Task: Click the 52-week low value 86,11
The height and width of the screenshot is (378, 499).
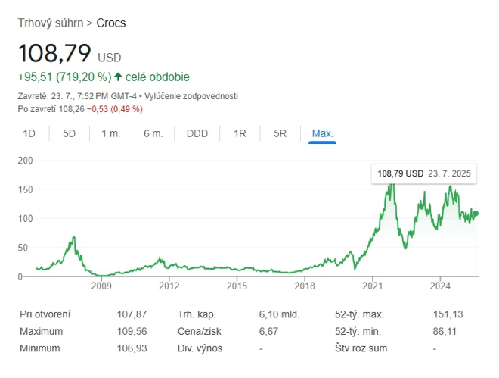Action: point(445,332)
